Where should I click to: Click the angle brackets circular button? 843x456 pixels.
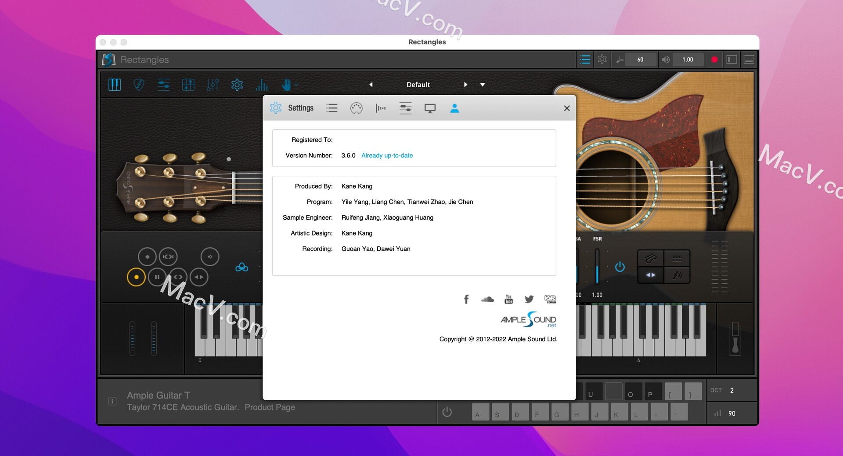(x=178, y=277)
